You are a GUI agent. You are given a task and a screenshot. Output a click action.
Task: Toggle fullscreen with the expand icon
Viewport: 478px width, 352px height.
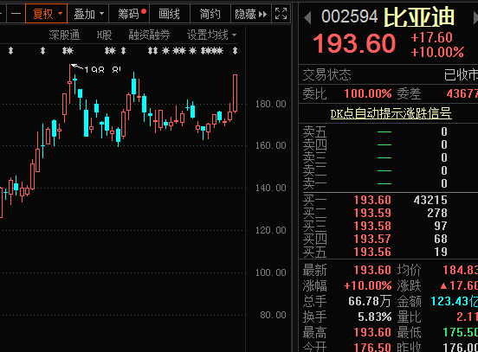coord(281,14)
